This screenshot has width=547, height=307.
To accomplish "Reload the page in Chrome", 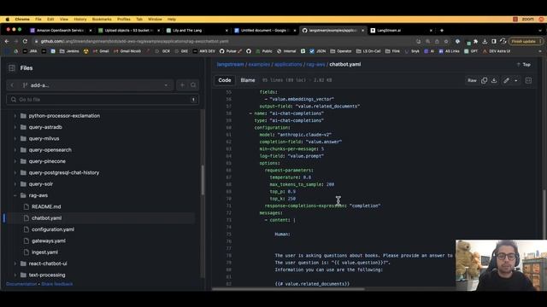I will (x=25, y=41).
